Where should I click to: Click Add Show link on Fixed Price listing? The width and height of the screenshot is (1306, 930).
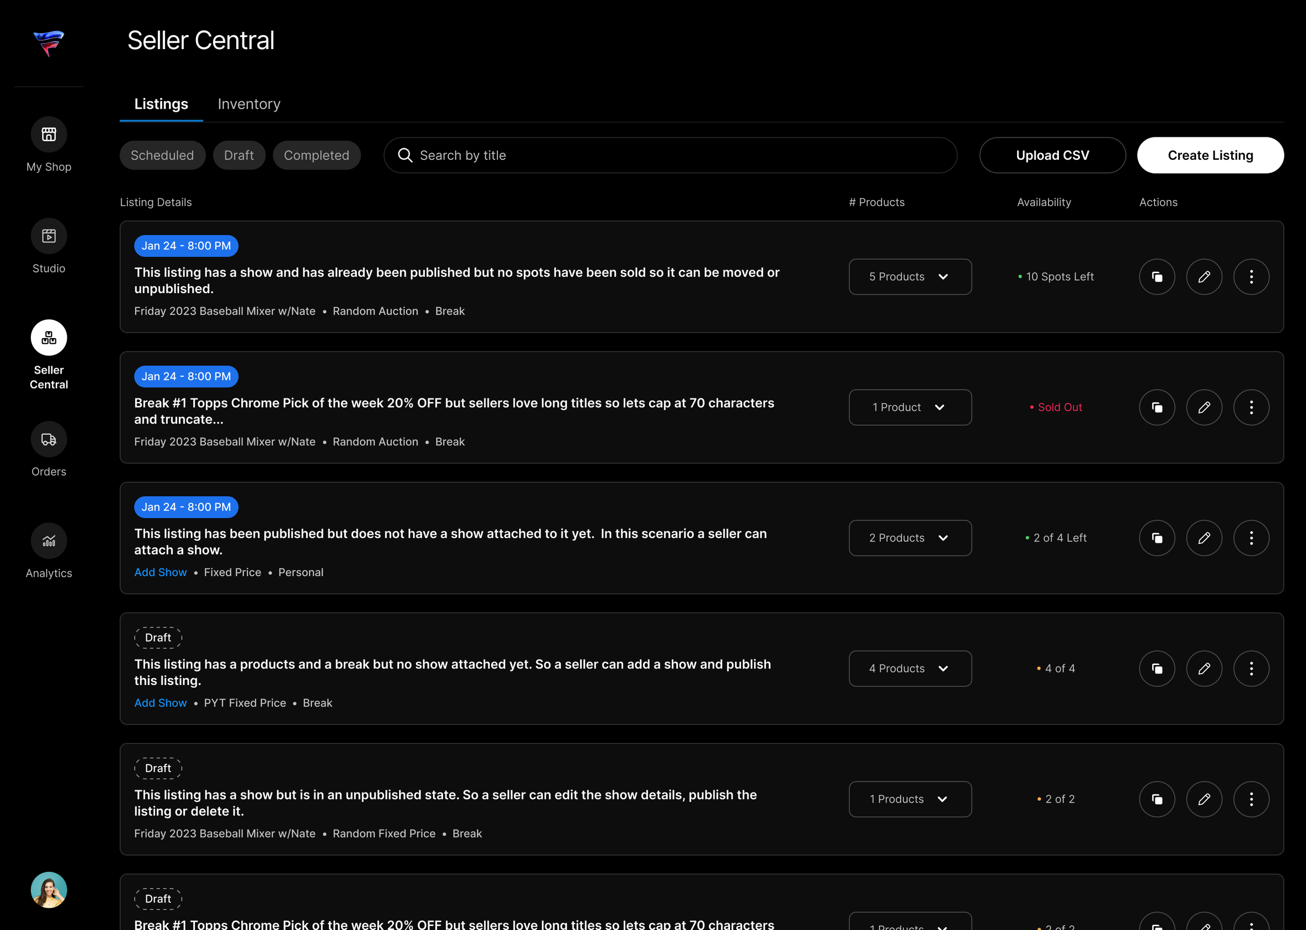pyautogui.click(x=160, y=572)
